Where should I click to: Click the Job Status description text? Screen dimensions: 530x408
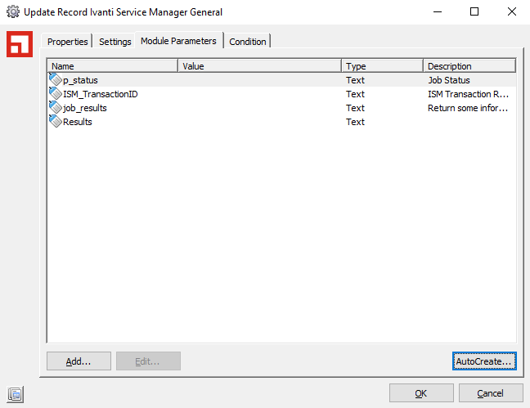click(449, 80)
